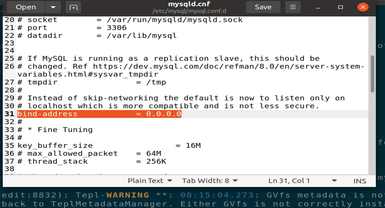Minimize the gedit window
Image resolution: width=385 pixels, height=208 pixels.
point(318,8)
